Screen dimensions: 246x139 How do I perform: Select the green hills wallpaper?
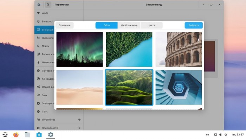129,87
